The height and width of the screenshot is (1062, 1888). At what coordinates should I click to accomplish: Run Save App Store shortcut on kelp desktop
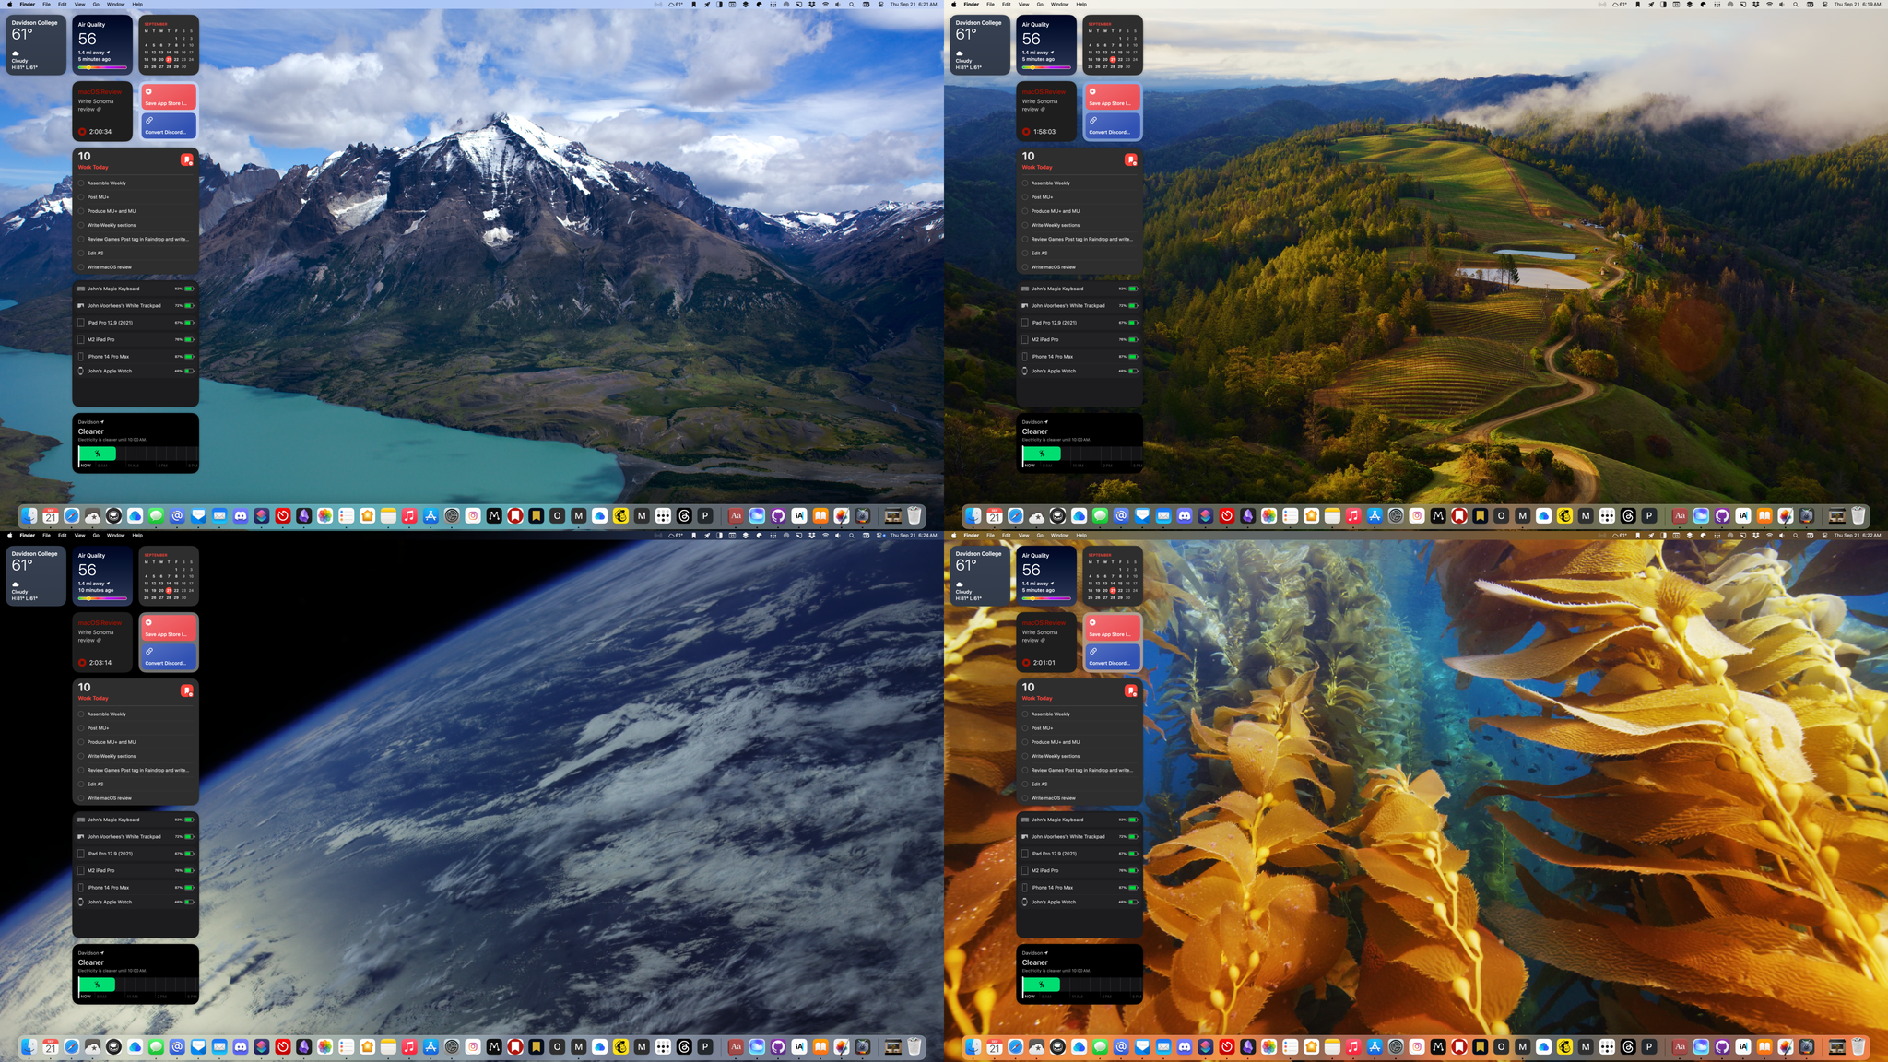pyautogui.click(x=1113, y=628)
